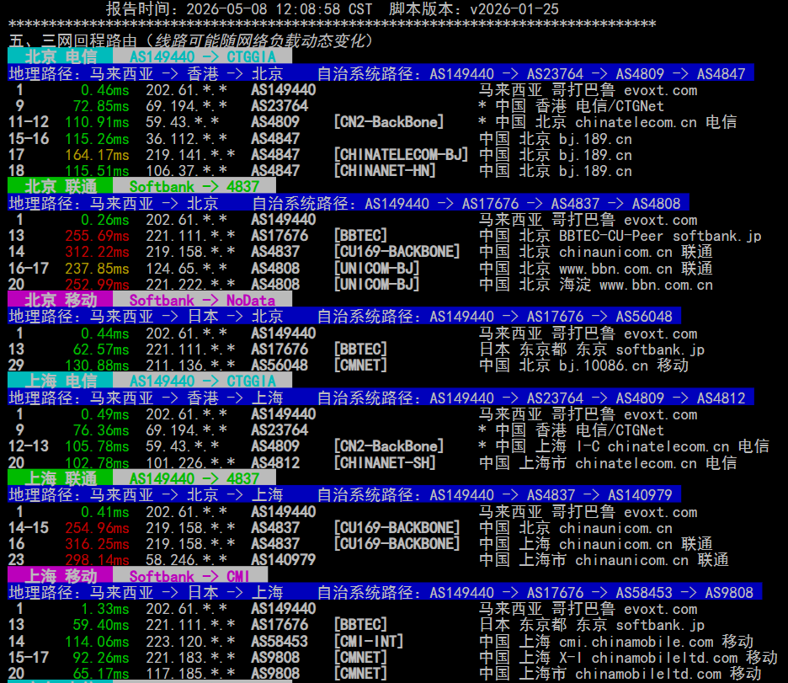Image resolution: width=788 pixels, height=683 pixels.
Task: Select the 114.06ms latency value
Action: 97,641
